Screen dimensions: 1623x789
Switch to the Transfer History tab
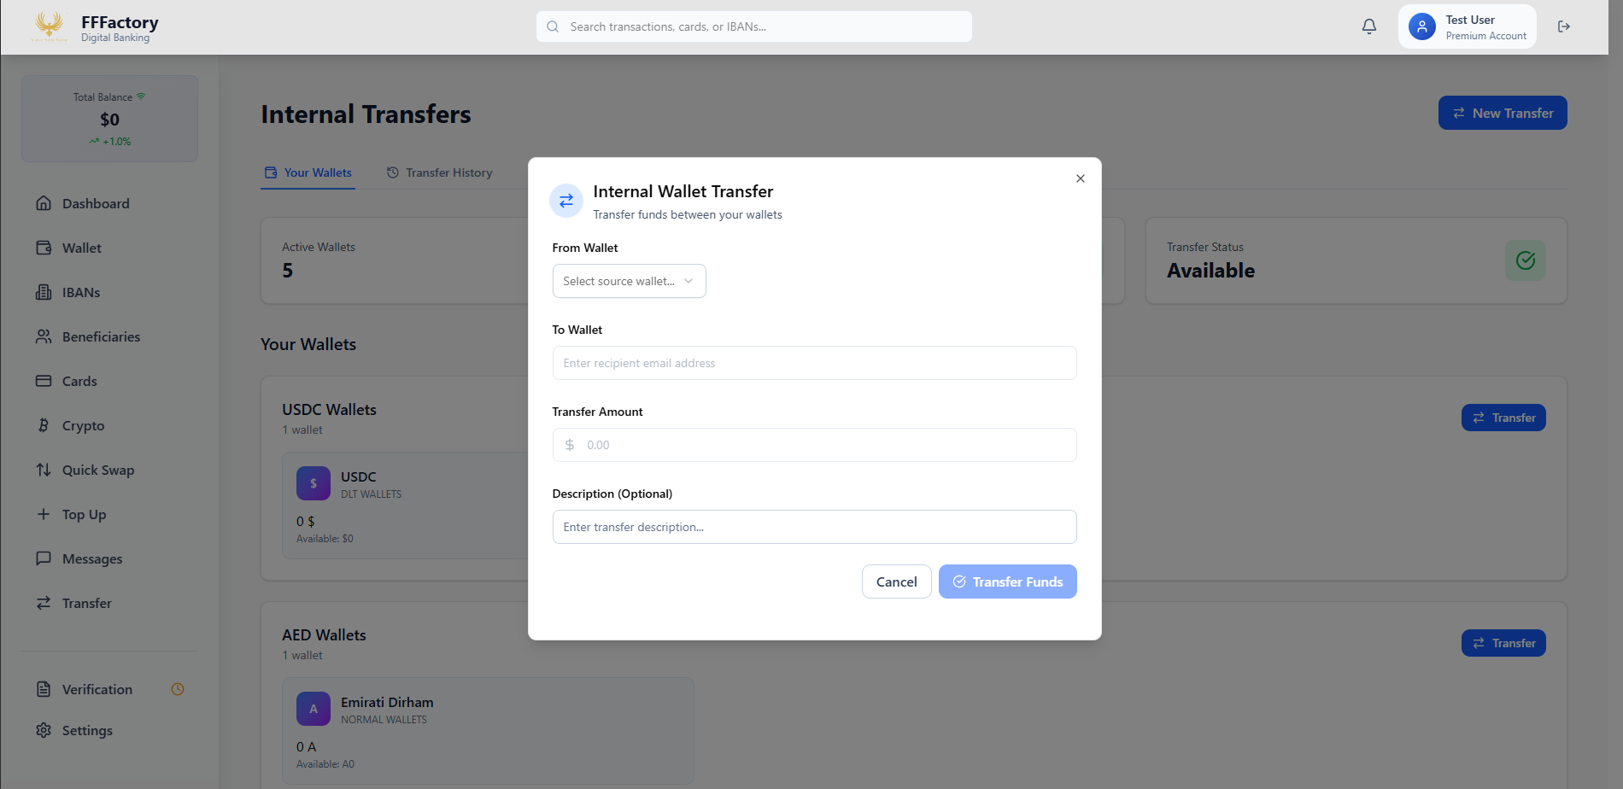[440, 172]
